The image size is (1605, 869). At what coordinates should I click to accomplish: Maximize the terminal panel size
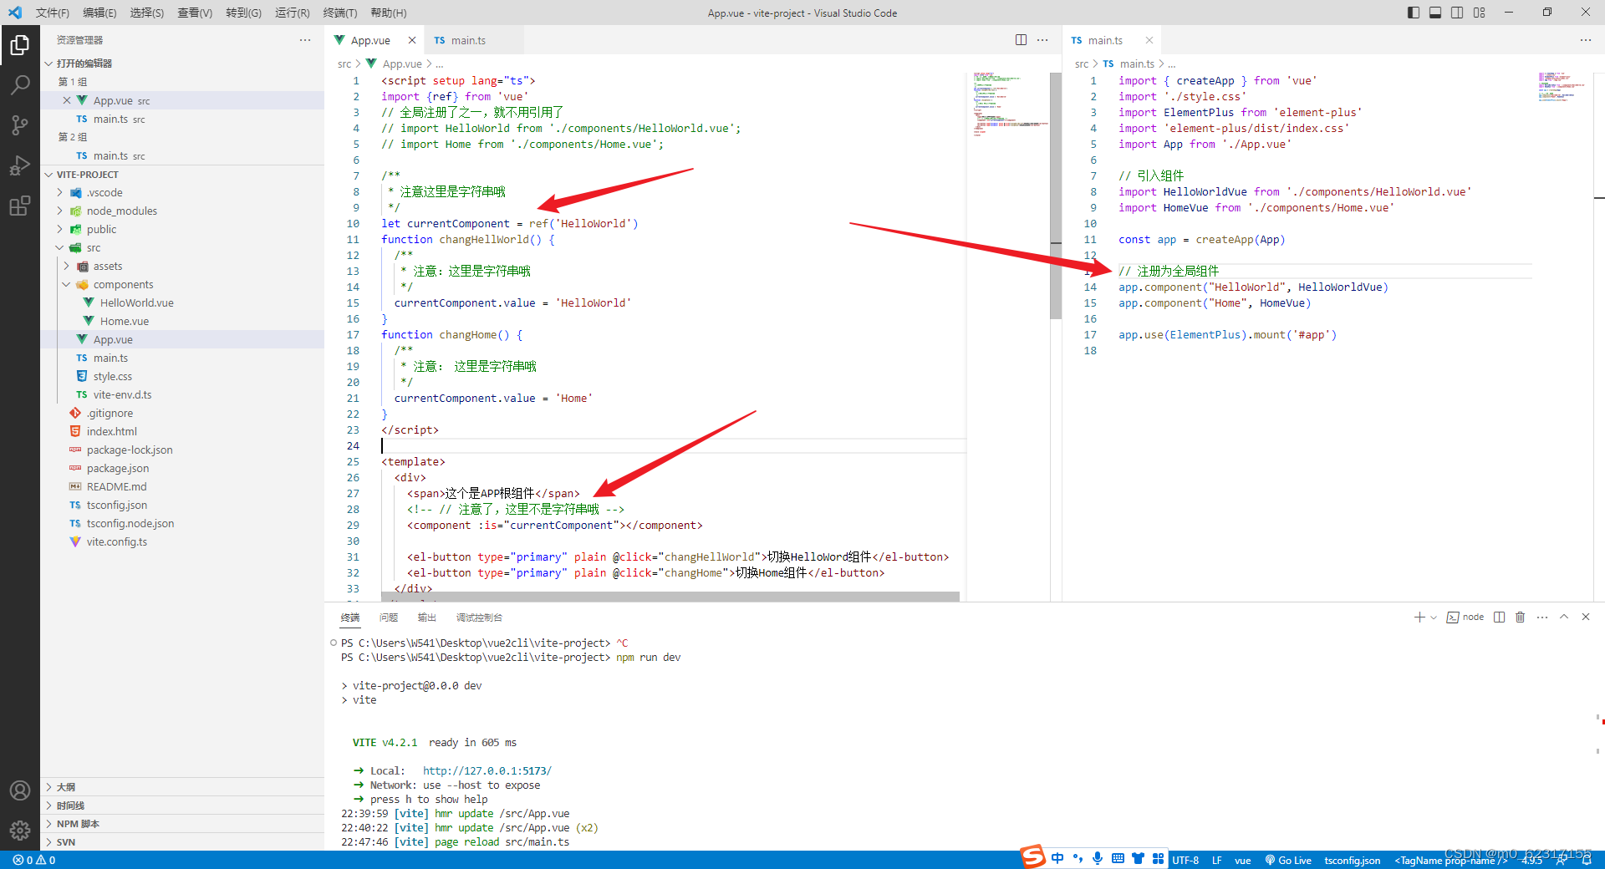1564,617
